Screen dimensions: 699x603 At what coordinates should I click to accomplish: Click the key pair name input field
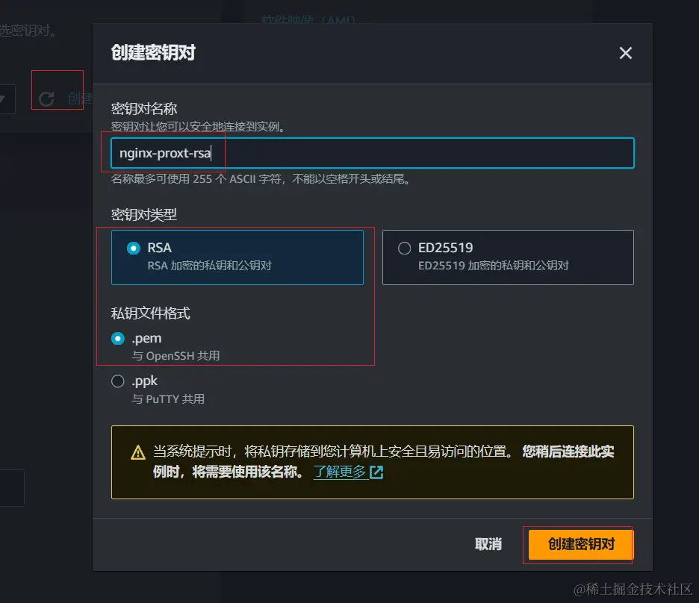tap(372, 153)
